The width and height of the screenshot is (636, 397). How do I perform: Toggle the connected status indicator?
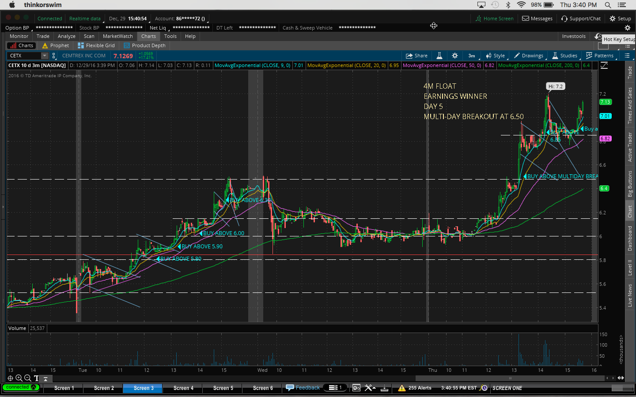(21, 387)
